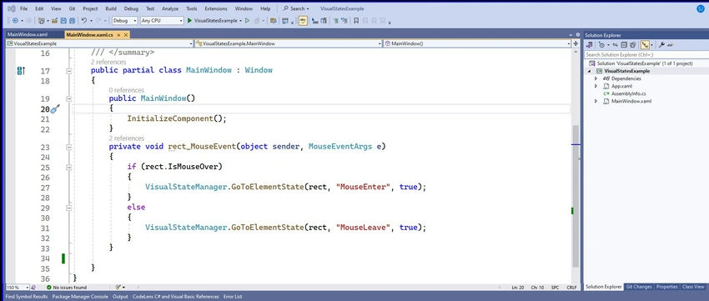
Task: Click the Search box in title bar
Action: coord(297,8)
